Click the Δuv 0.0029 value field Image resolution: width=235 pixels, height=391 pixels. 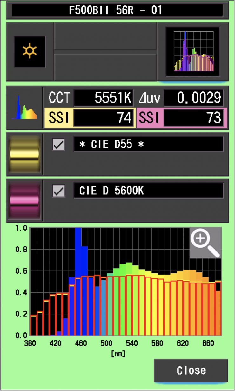point(193,98)
